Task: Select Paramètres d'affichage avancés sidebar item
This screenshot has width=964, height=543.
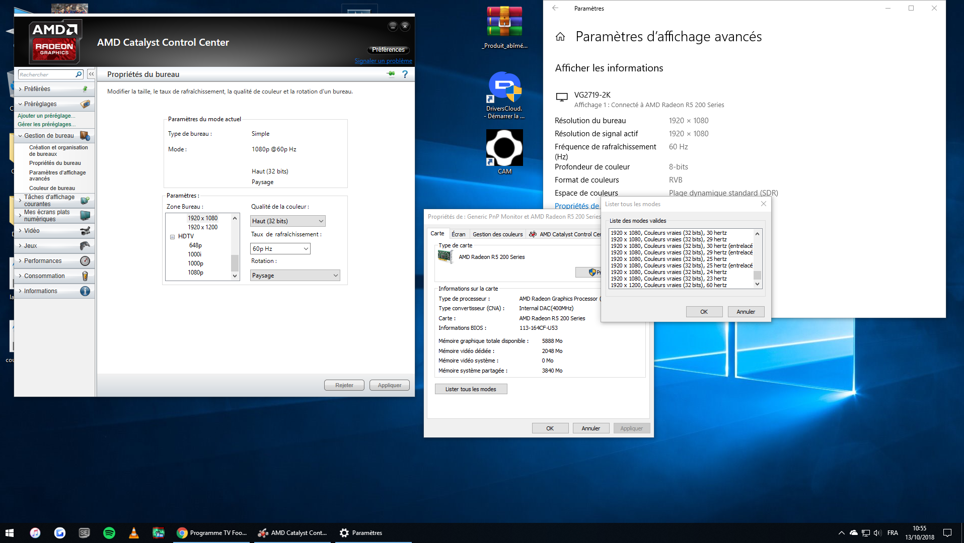Action: pos(57,175)
